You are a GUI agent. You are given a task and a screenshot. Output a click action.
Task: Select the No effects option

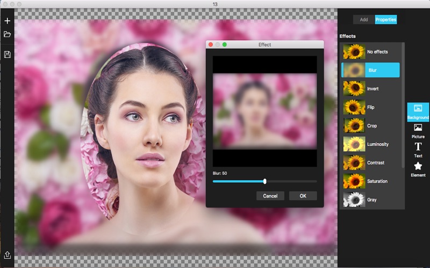tap(370, 52)
